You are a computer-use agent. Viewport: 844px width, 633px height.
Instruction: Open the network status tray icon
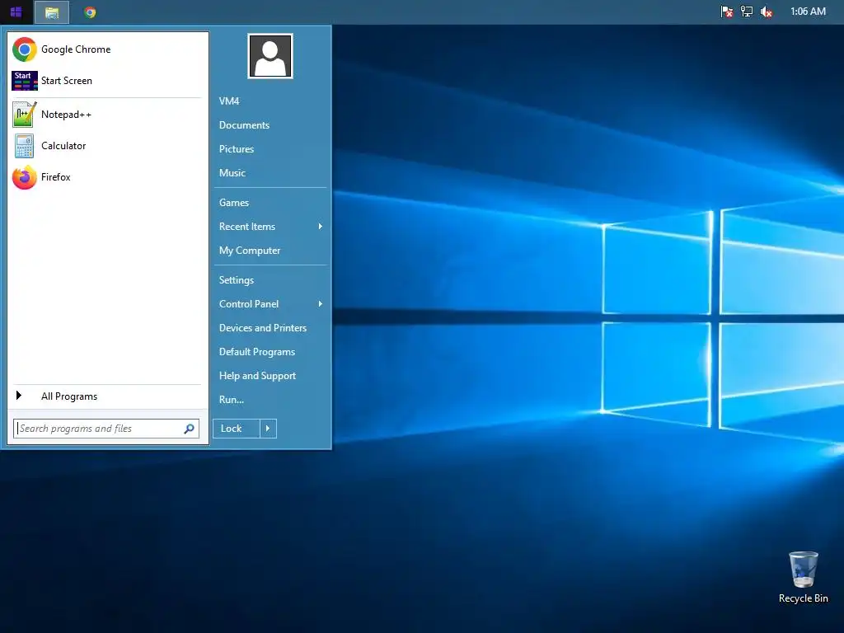coord(747,12)
